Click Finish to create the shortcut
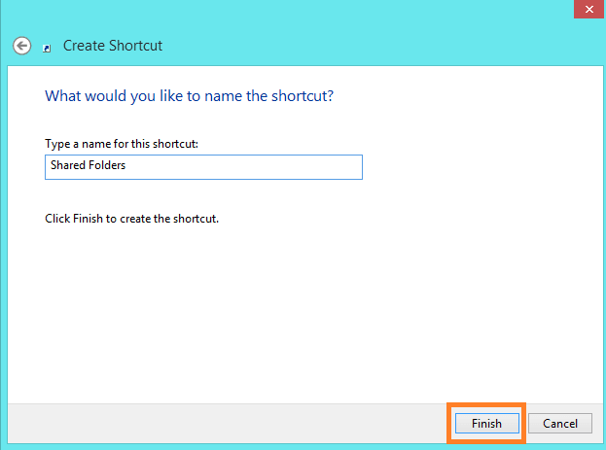The width and height of the screenshot is (606, 450). coord(486,424)
